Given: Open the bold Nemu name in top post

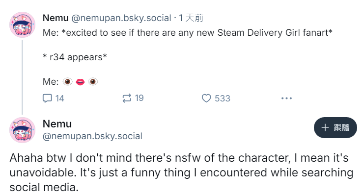Looking at the screenshot, I should [x=56, y=18].
